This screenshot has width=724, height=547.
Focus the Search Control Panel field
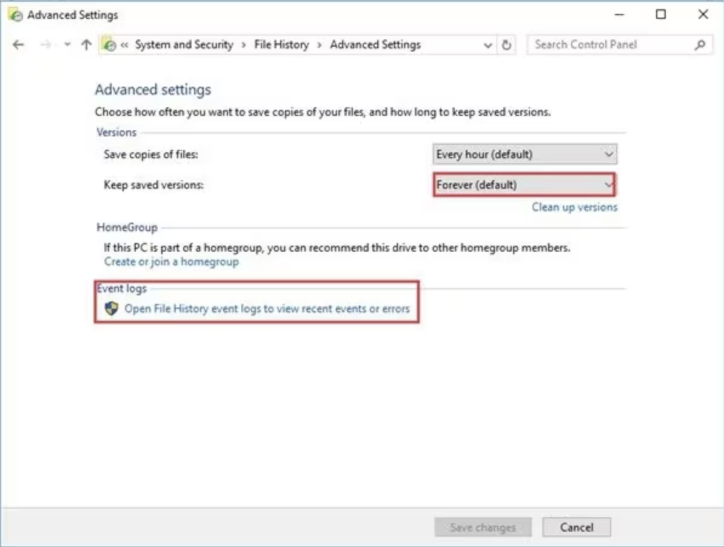pyautogui.click(x=620, y=45)
